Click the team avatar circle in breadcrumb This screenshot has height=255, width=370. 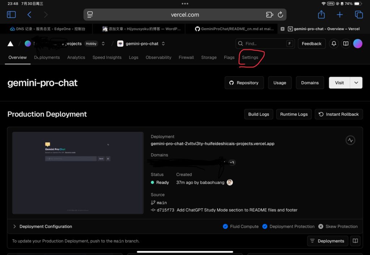click(x=28, y=44)
